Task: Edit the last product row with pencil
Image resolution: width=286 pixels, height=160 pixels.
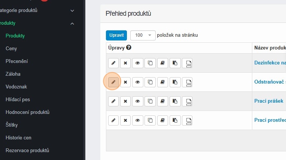Action: [x=113, y=120]
